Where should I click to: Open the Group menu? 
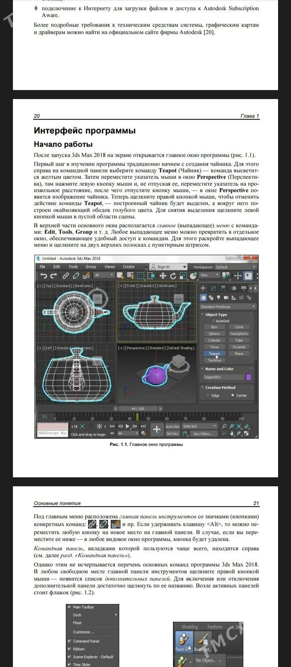(91, 267)
